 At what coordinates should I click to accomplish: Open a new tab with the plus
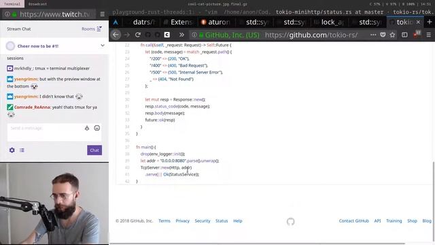pyautogui.click(x=430, y=22)
